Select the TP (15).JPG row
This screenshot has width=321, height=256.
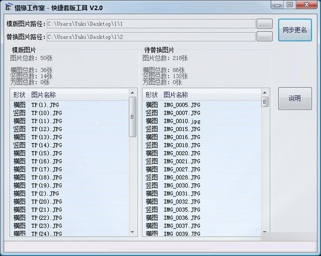pyautogui.click(x=70, y=153)
